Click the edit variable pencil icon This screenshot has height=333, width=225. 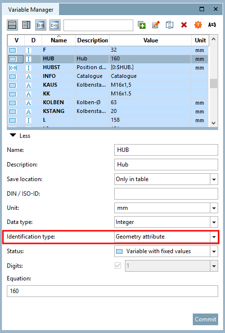(x=156, y=25)
